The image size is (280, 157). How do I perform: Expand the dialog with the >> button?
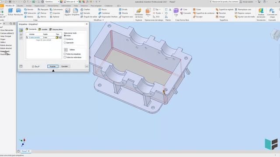(x=87, y=66)
